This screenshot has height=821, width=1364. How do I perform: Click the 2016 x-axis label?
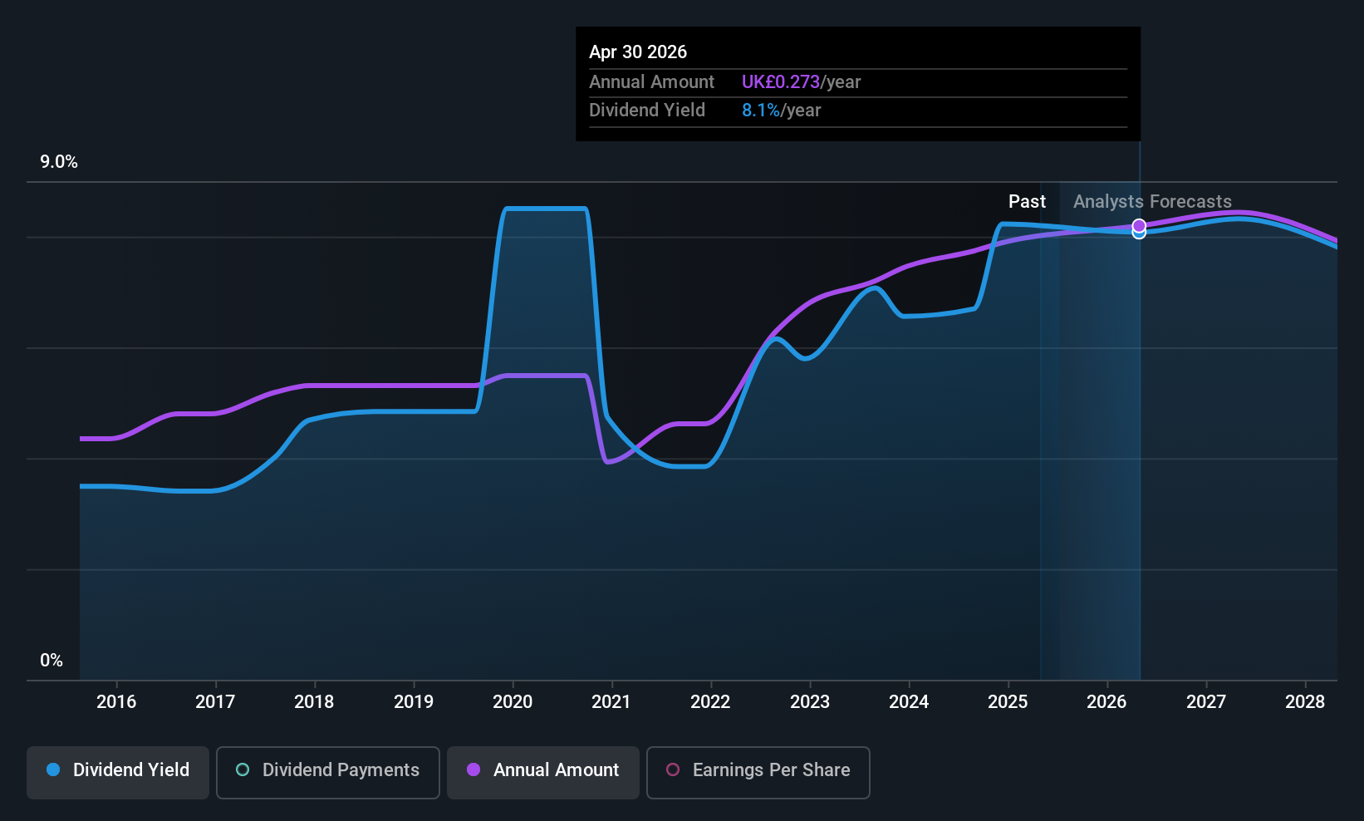coord(116,701)
